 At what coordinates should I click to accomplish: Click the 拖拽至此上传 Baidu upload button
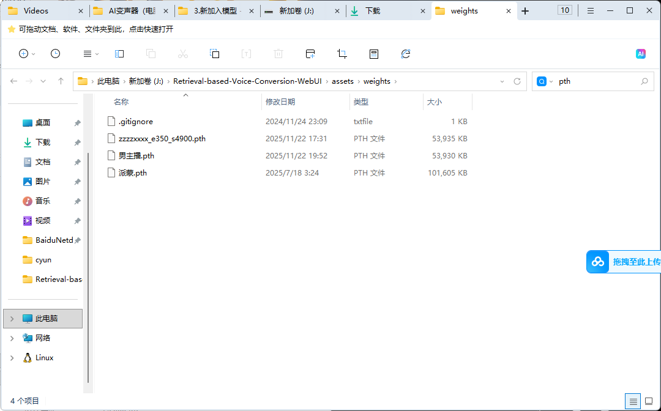[x=624, y=262]
